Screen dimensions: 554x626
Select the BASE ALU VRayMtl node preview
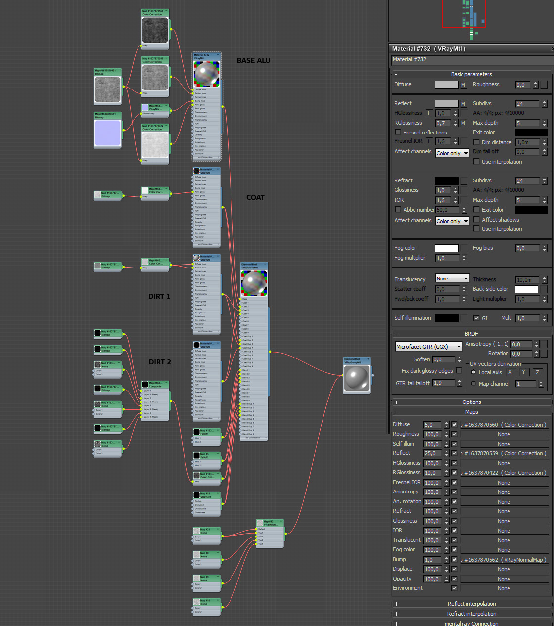(x=207, y=74)
